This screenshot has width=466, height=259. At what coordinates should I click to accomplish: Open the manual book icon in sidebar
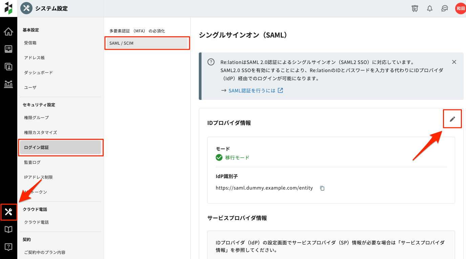tap(8, 230)
